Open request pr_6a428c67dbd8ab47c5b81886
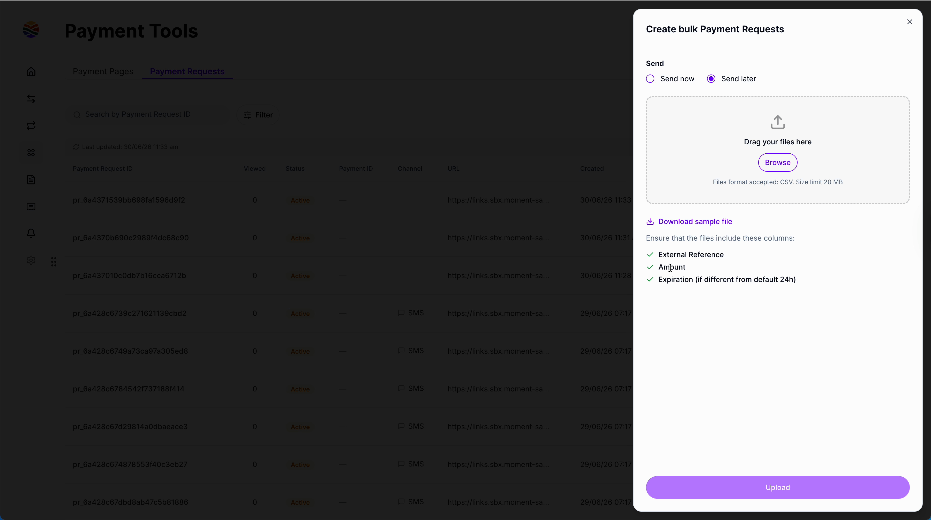The height and width of the screenshot is (520, 931). (x=130, y=502)
